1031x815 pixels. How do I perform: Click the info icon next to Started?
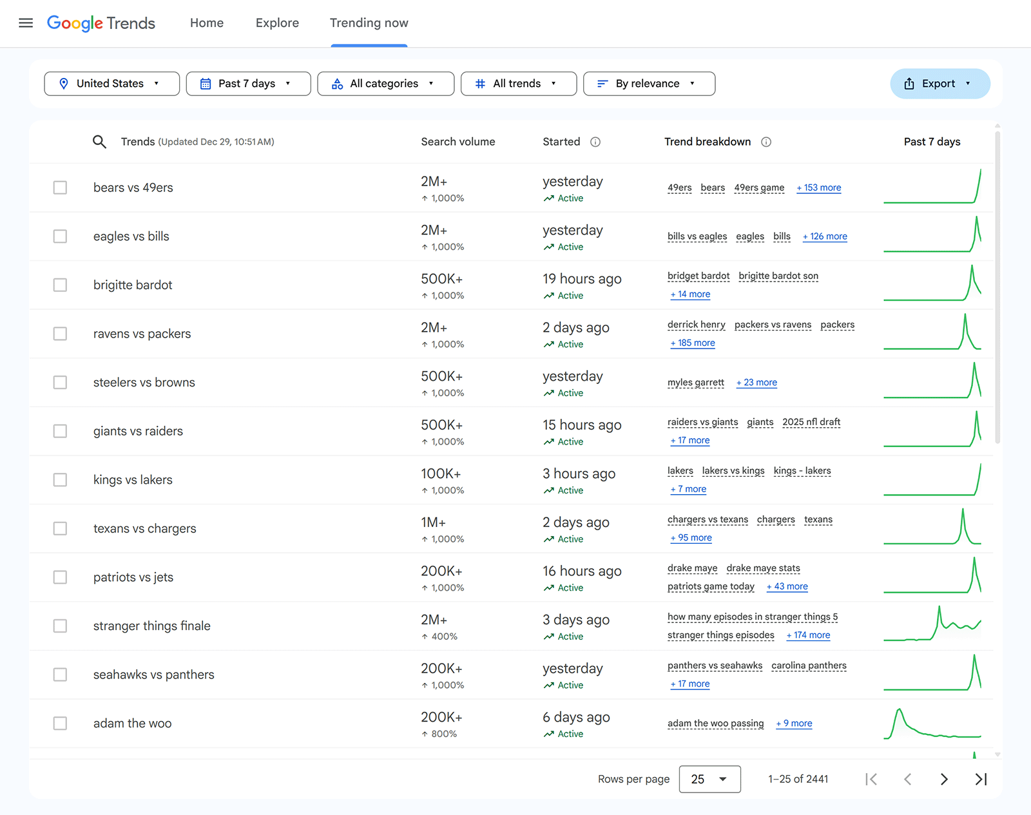595,142
